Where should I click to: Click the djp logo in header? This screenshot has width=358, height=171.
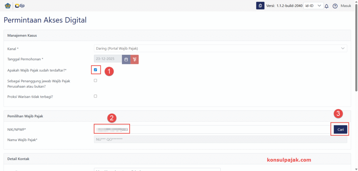pyautogui.click(x=20, y=6)
